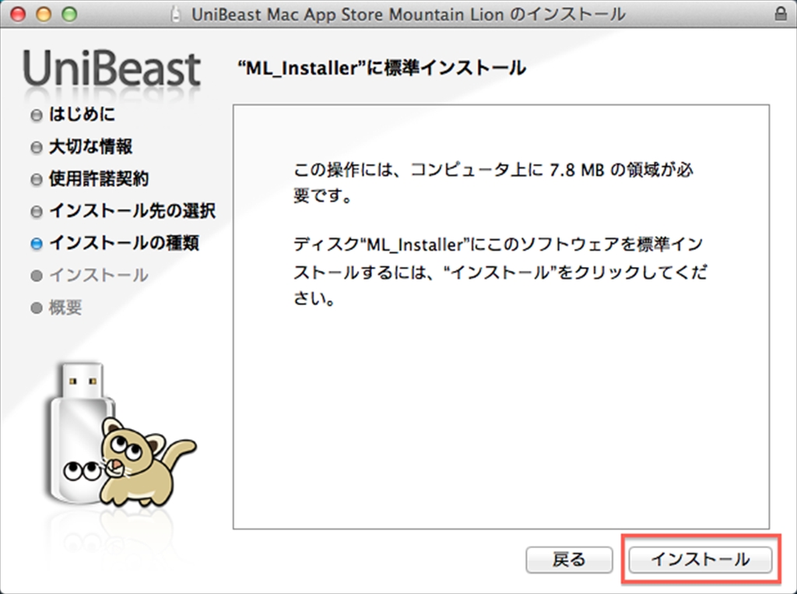
Task: Click the lock icon in title bar
Action: coord(781,14)
